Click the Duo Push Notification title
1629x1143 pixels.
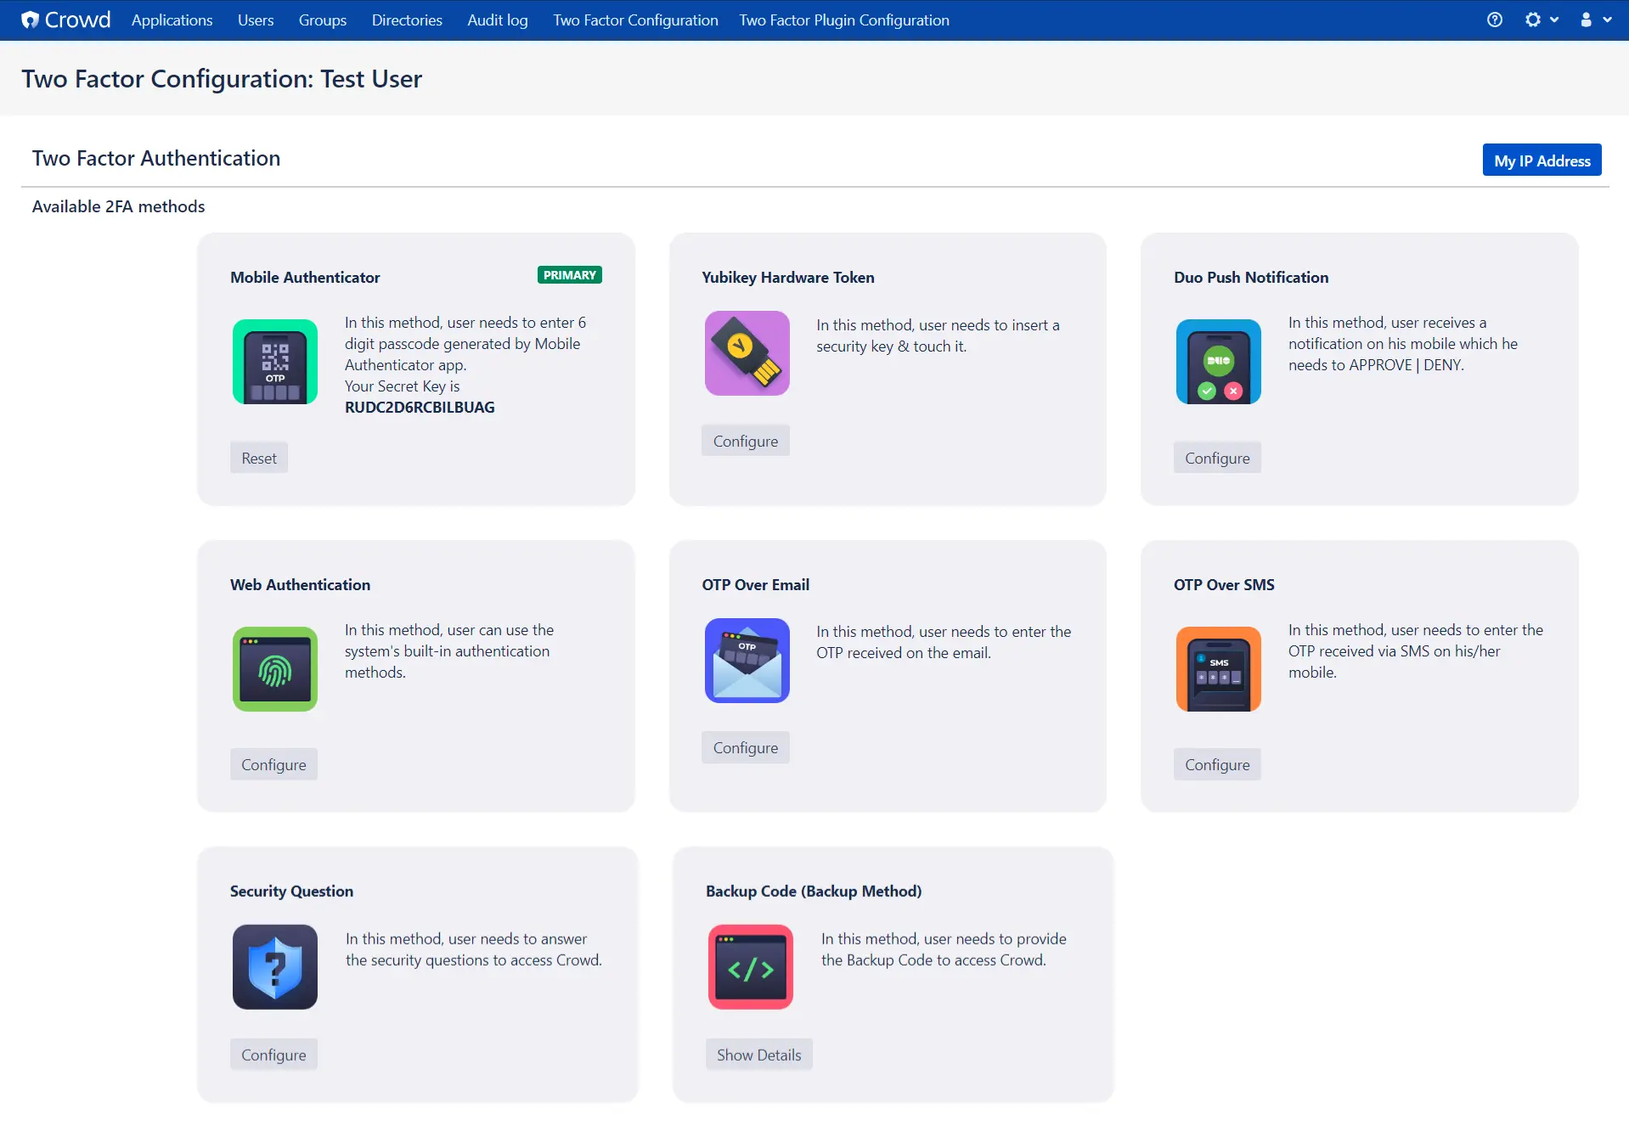pos(1251,278)
